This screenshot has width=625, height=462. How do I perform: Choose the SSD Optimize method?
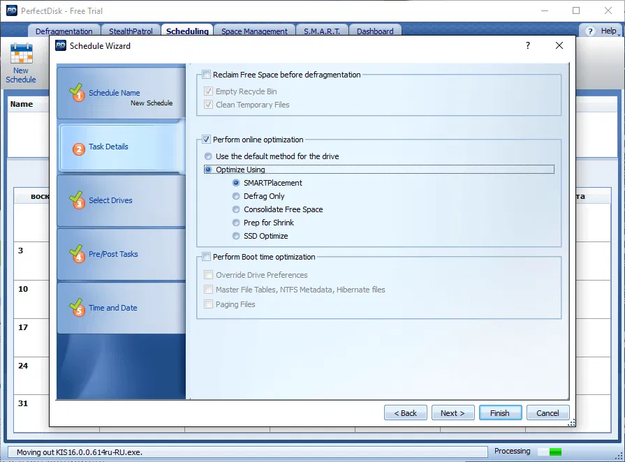click(x=236, y=236)
